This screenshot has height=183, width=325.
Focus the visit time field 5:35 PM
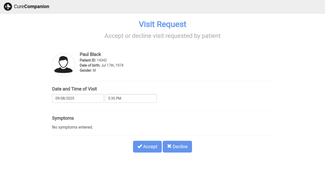click(x=130, y=98)
